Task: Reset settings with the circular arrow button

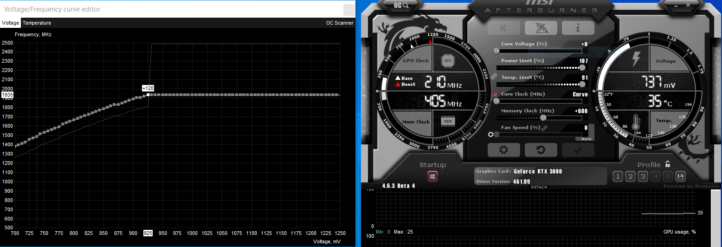Action: (x=541, y=150)
